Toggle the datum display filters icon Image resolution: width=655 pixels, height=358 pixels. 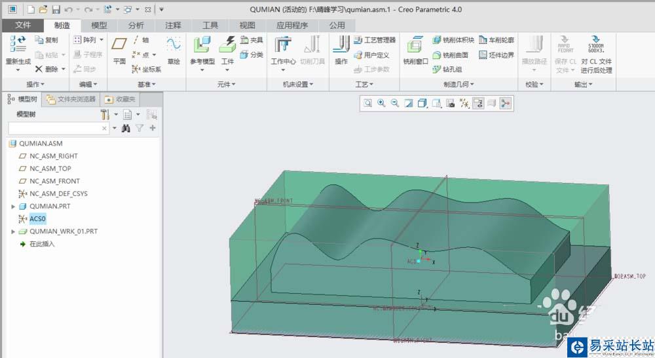[464, 103]
